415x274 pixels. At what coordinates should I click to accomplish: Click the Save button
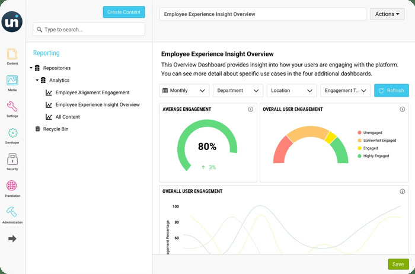[x=398, y=264]
